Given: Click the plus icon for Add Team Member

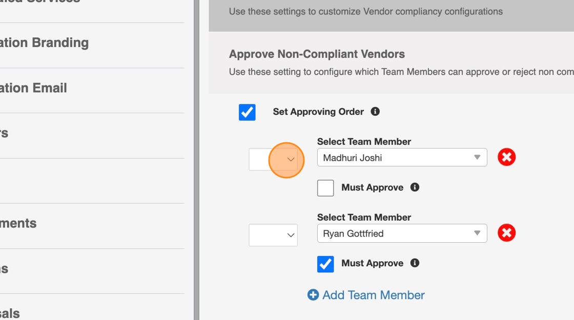Looking at the screenshot, I should 313,295.
